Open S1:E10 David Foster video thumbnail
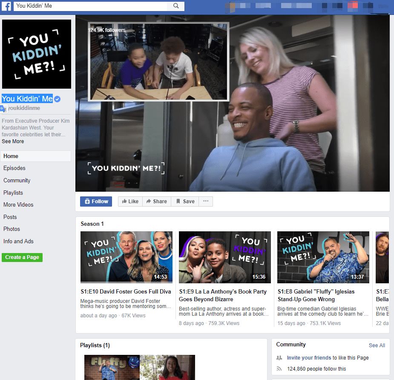Image resolution: width=394 pixels, height=380 pixels. pos(127,257)
